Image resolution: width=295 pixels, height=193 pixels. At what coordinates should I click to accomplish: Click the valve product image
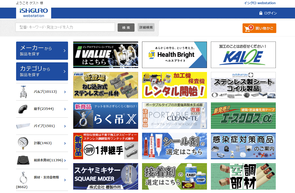coord(23,92)
